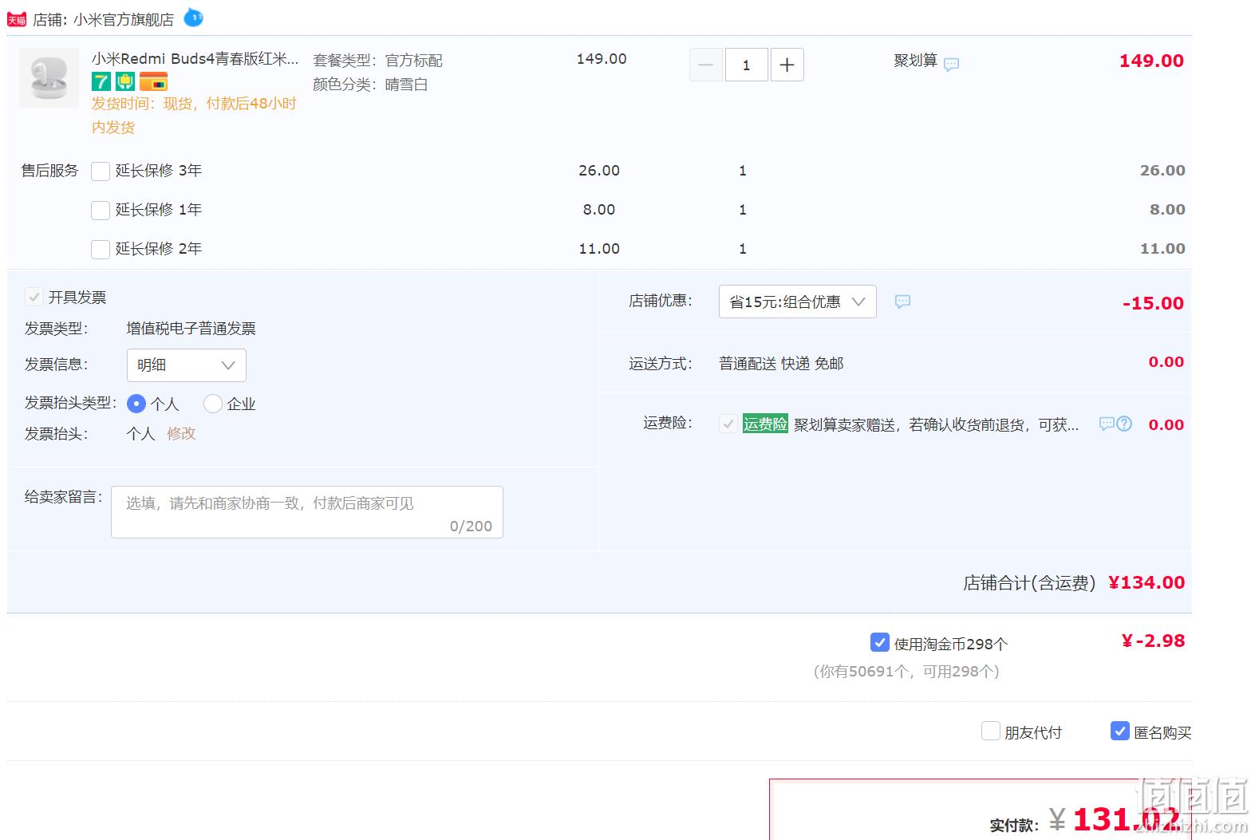Uncheck the 匿名购买 checkbox
Viewport: 1255px width, 840px height.
tap(1120, 731)
